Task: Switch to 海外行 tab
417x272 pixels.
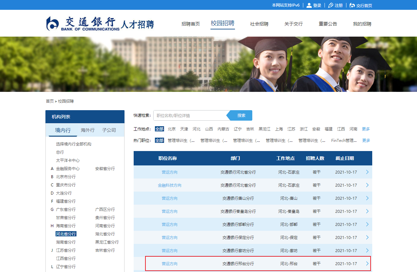Action: [x=88, y=130]
